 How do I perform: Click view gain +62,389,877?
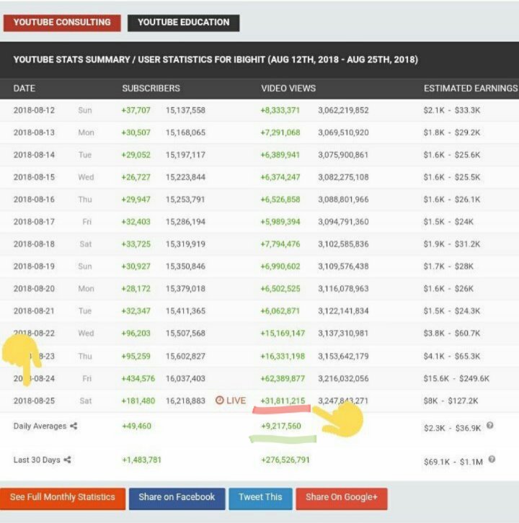pyautogui.click(x=283, y=379)
